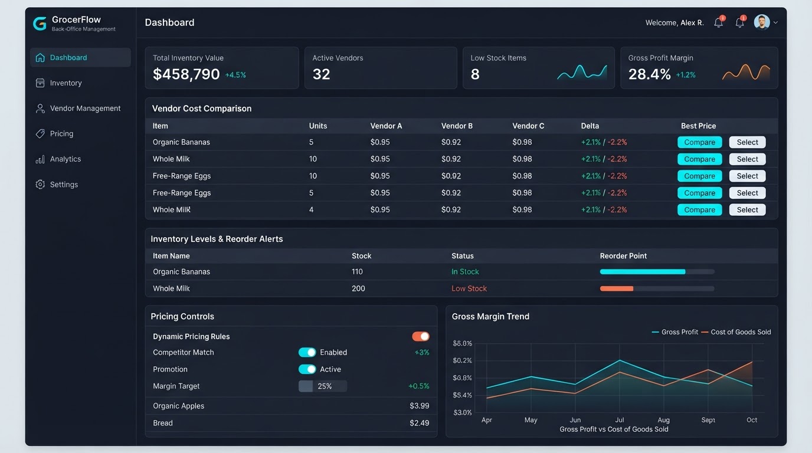Click the Gross Profit legend entry
812x453 pixels.
pos(675,332)
